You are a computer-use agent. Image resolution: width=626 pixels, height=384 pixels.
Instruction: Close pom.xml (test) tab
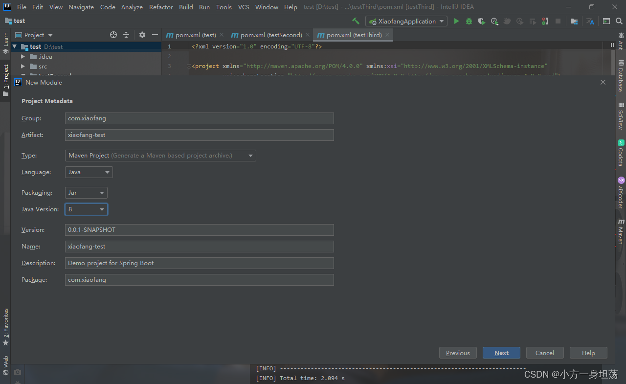(222, 35)
